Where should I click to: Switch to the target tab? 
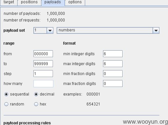coord(9,2)
